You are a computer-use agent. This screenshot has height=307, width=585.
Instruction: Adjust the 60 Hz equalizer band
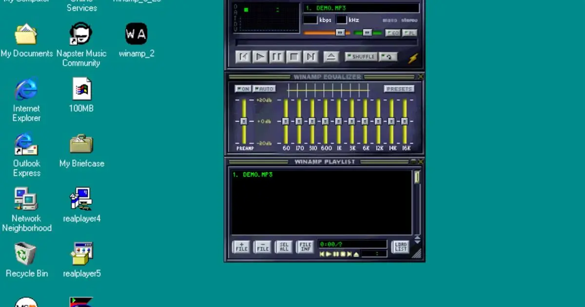coord(286,121)
